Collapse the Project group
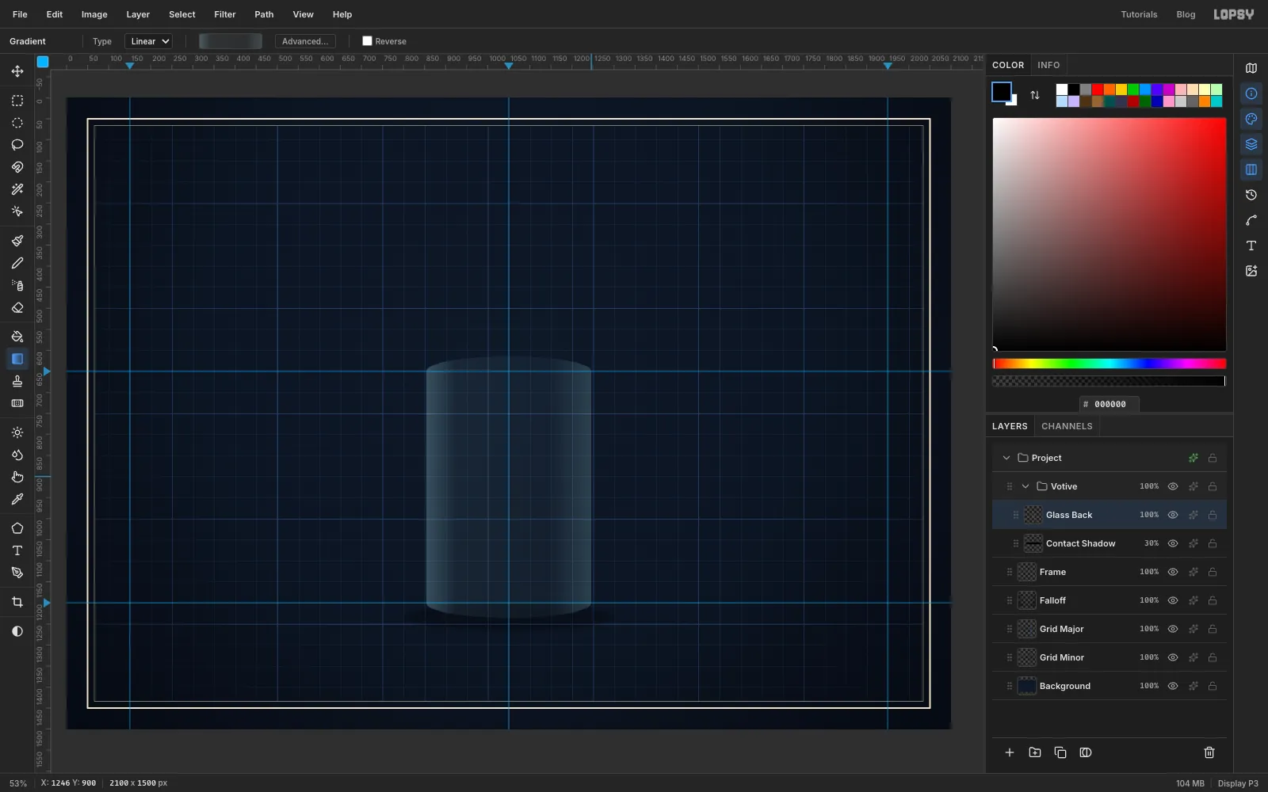This screenshot has height=792, width=1268. tap(1006, 458)
